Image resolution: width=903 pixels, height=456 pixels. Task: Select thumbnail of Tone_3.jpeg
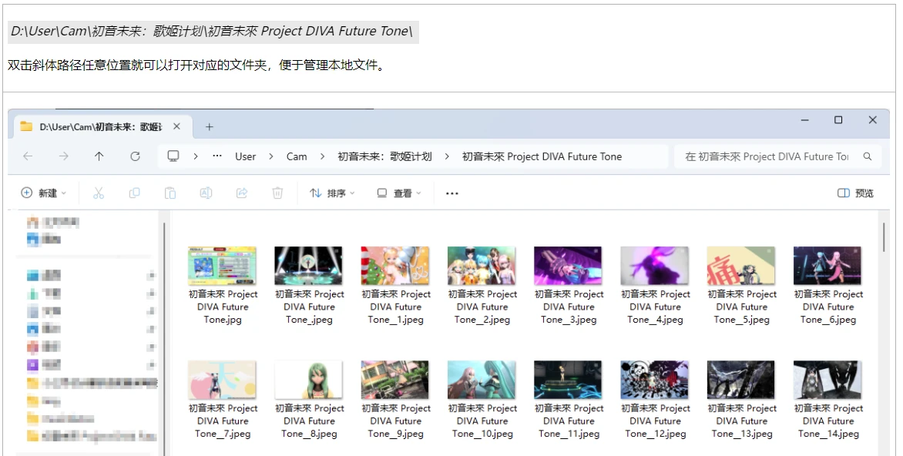tap(569, 266)
